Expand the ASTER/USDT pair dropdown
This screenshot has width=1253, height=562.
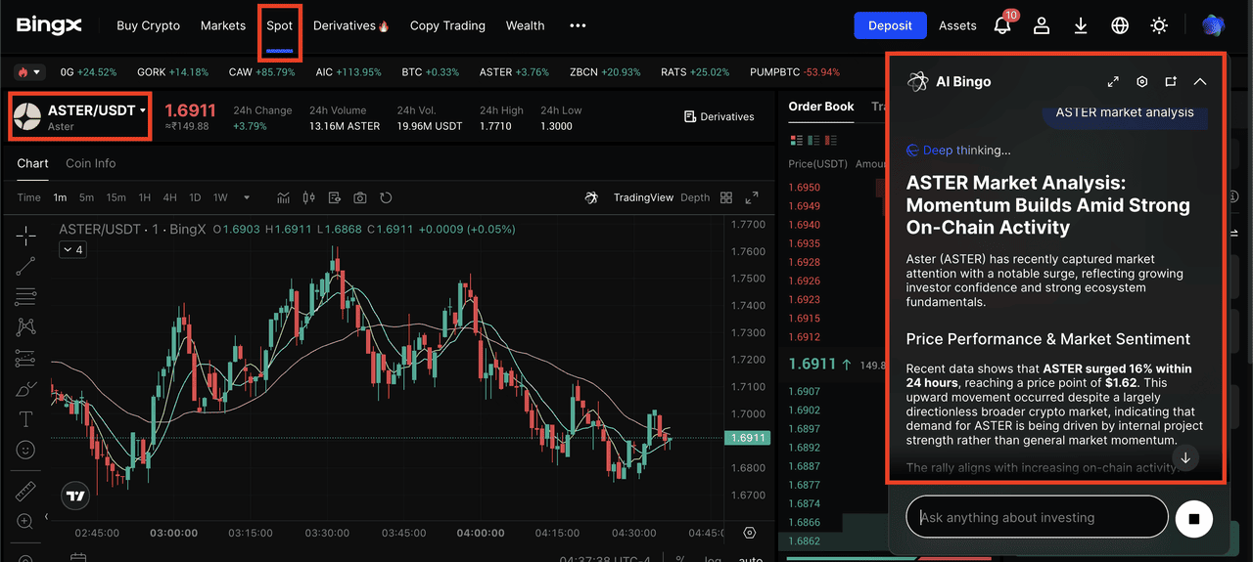pos(143,110)
